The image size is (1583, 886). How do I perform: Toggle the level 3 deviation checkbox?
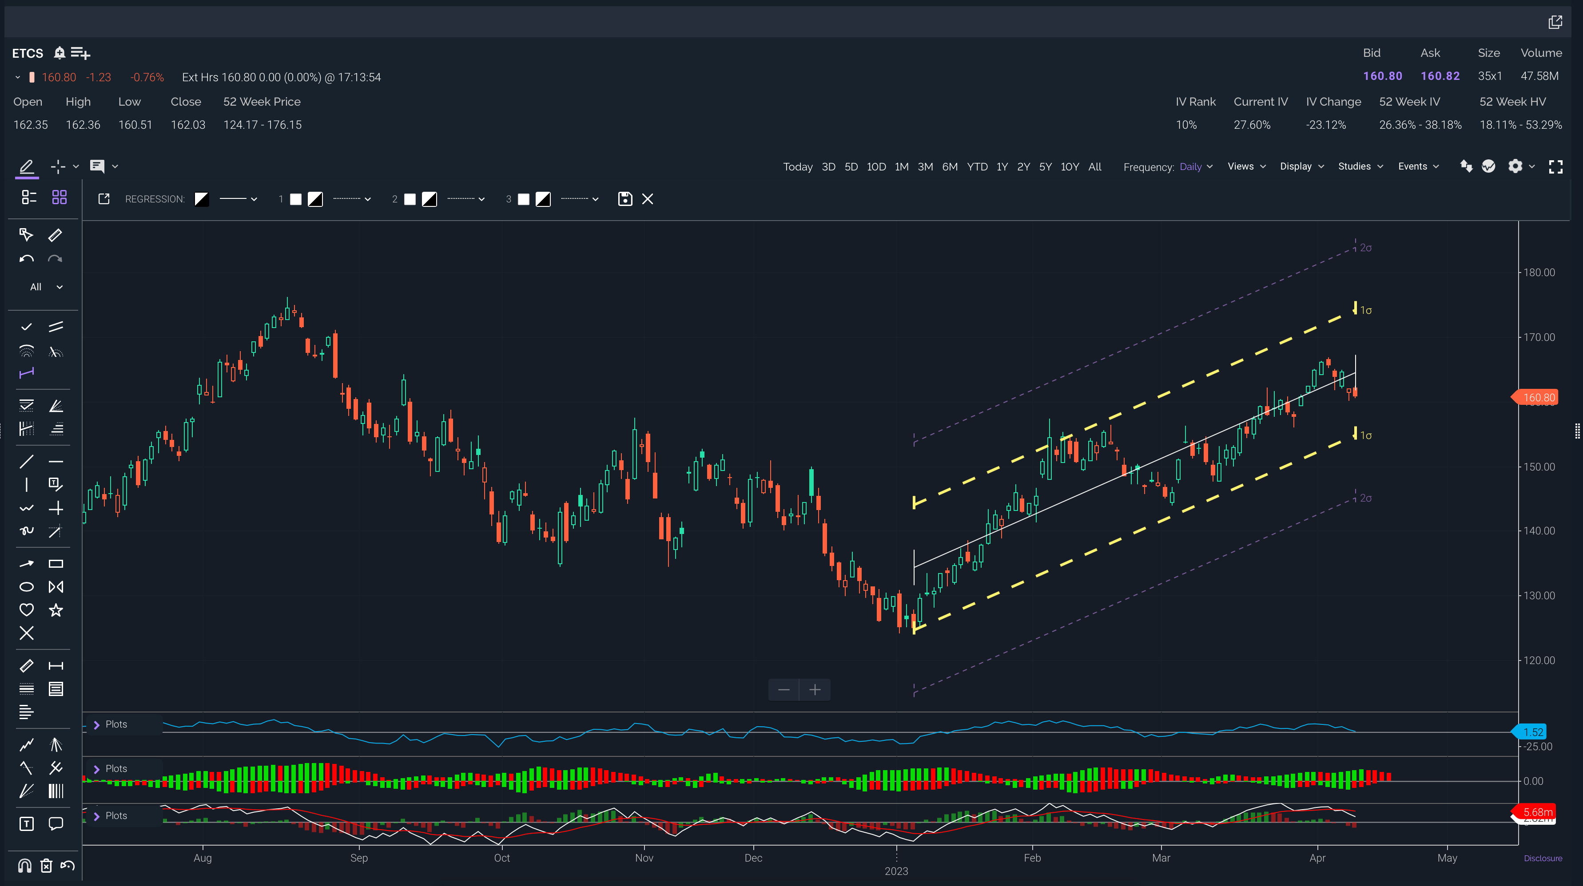click(524, 199)
